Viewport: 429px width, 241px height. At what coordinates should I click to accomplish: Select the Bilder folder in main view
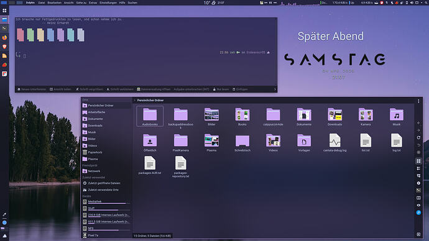click(211, 117)
